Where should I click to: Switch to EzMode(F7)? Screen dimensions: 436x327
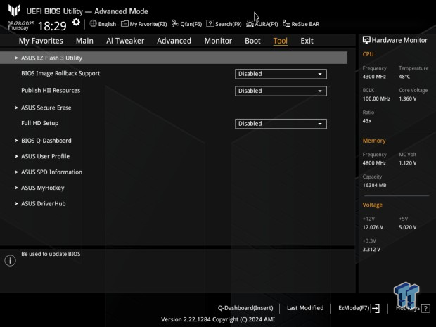point(359,308)
